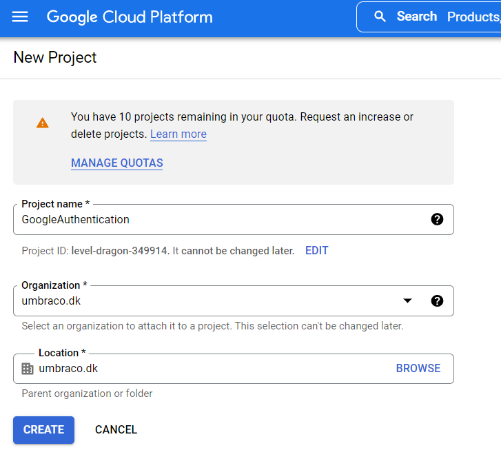Open the hamburger navigation menu

20,17
